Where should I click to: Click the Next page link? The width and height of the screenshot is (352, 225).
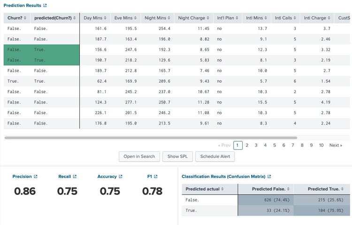click(x=335, y=145)
